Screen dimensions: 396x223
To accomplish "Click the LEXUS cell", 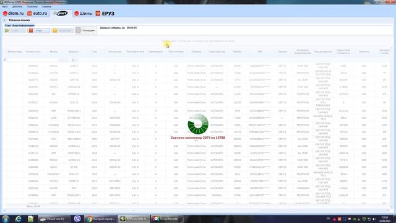I will pyautogui.click(x=54, y=167).
